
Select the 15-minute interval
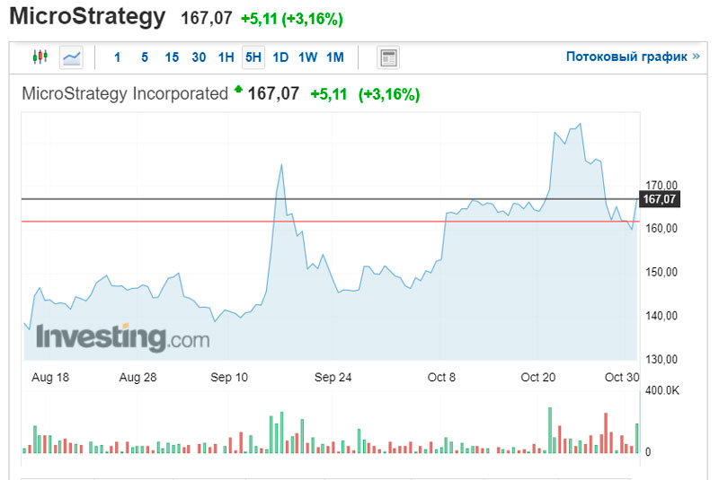172,57
